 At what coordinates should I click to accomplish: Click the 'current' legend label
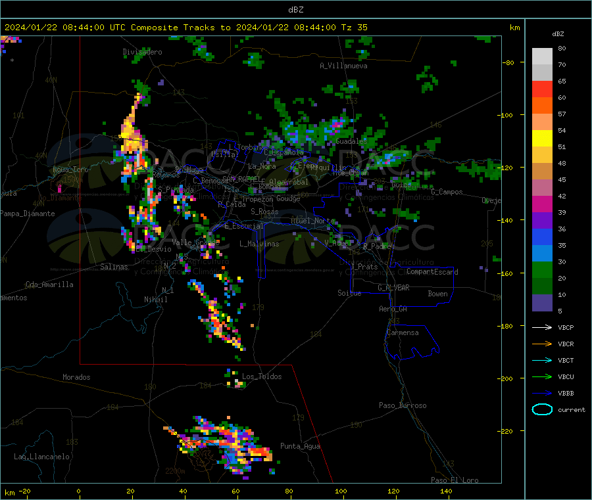pos(572,410)
